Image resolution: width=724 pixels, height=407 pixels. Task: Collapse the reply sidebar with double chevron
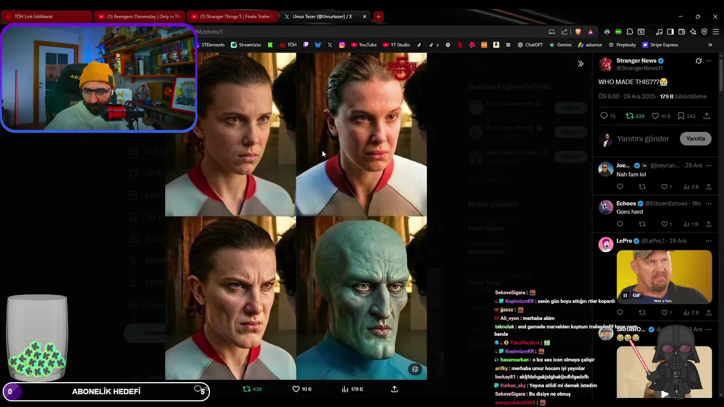(x=580, y=64)
